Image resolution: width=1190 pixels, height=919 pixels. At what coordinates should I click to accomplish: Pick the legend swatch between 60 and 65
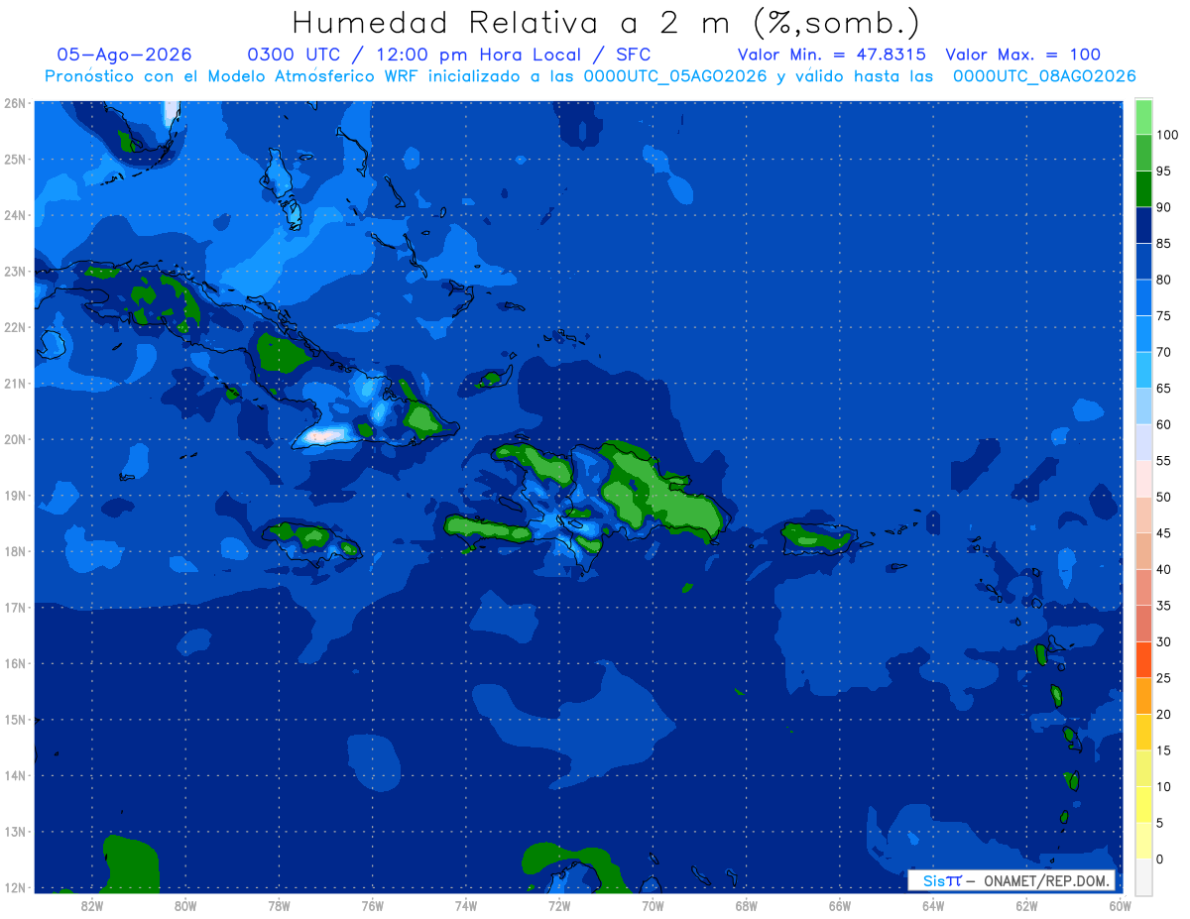click(x=1143, y=405)
